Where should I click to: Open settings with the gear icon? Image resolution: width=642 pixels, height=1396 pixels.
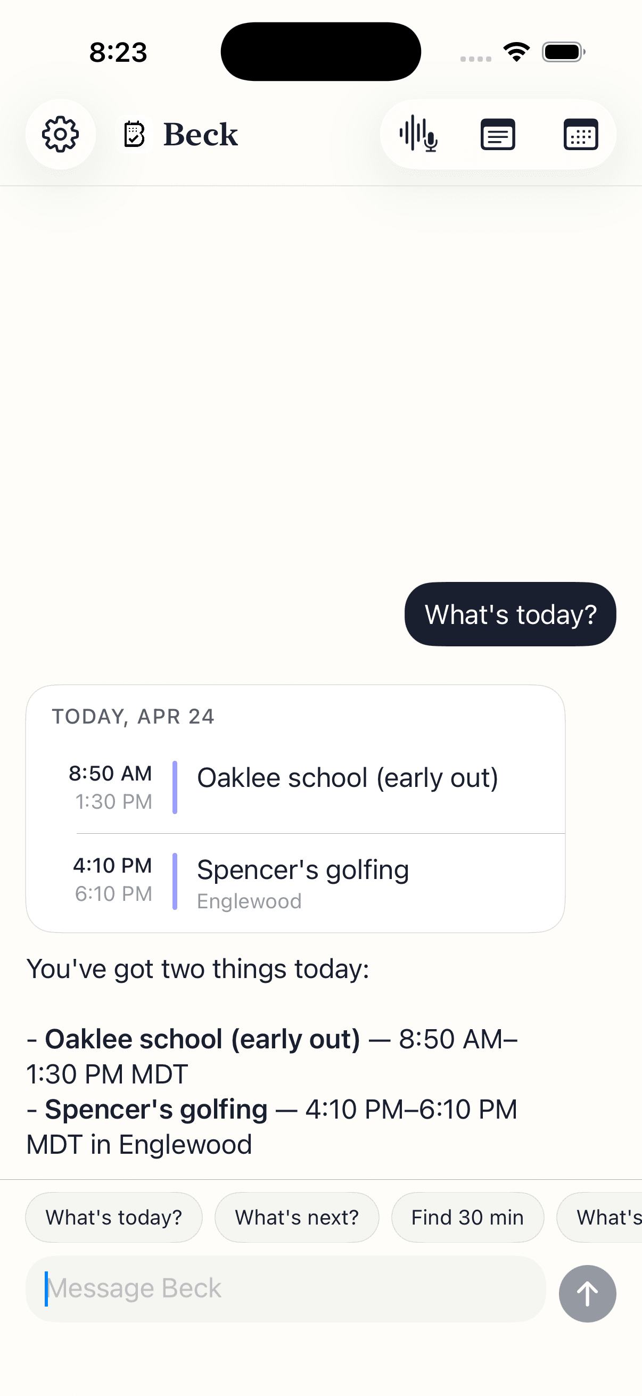coord(61,134)
